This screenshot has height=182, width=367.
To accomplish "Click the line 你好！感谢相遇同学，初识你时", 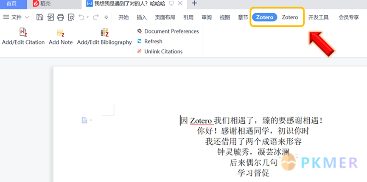I will coord(253,131).
